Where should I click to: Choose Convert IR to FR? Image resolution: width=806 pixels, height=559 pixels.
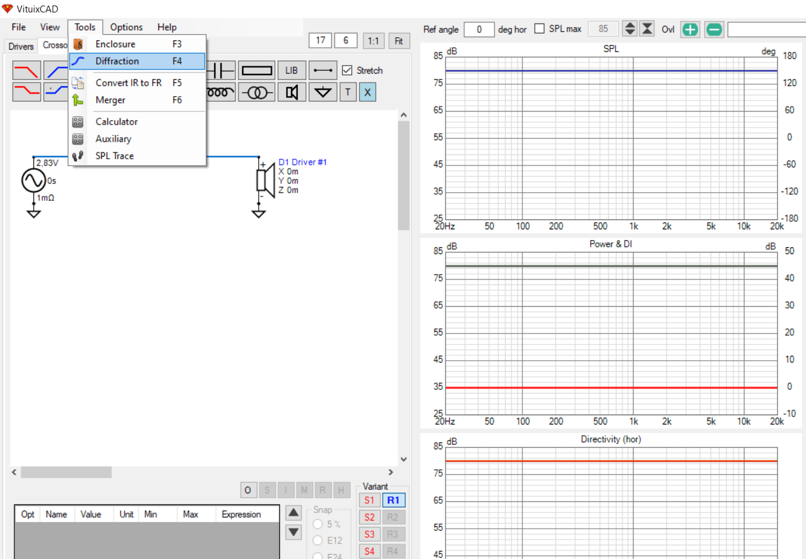(x=137, y=82)
